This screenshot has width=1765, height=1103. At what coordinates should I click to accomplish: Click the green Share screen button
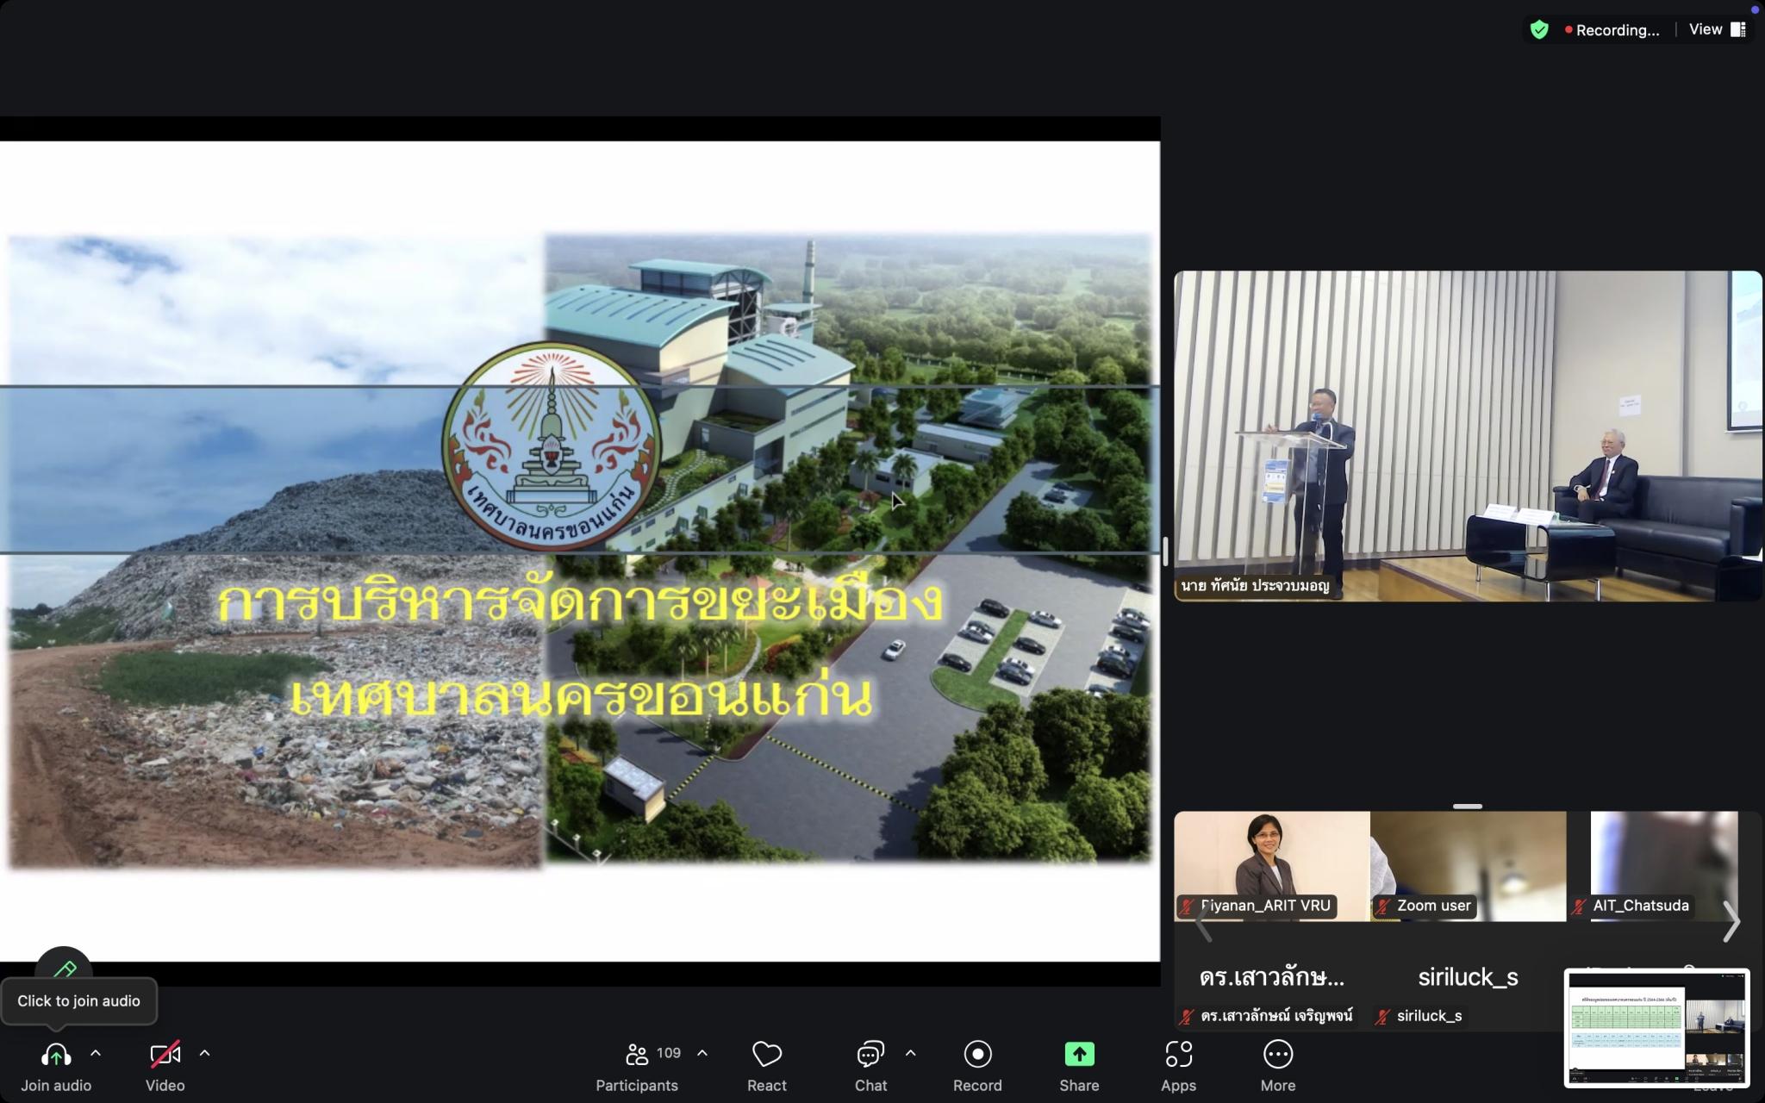(1079, 1067)
